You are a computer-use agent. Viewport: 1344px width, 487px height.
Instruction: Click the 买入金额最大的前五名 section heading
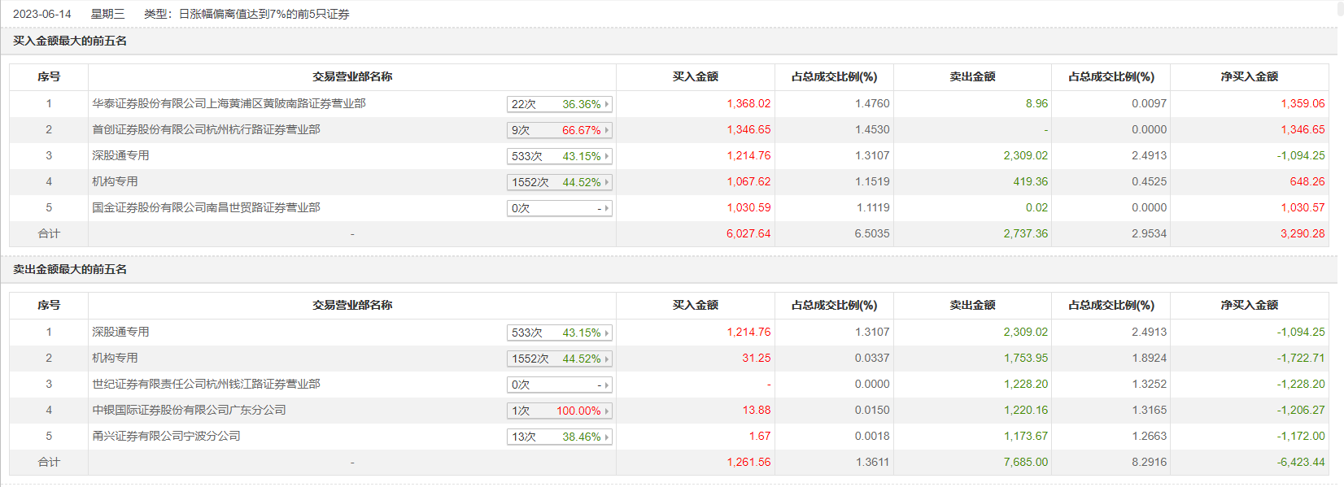click(70, 41)
